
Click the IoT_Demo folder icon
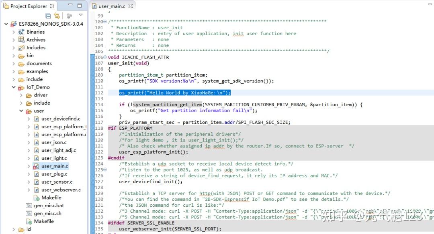21,87
